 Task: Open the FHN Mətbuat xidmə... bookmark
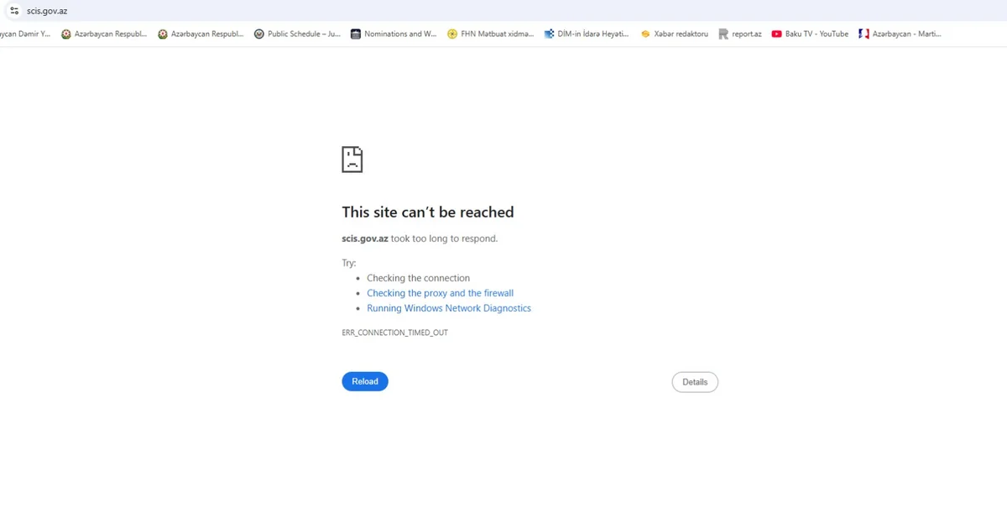pyautogui.click(x=490, y=34)
